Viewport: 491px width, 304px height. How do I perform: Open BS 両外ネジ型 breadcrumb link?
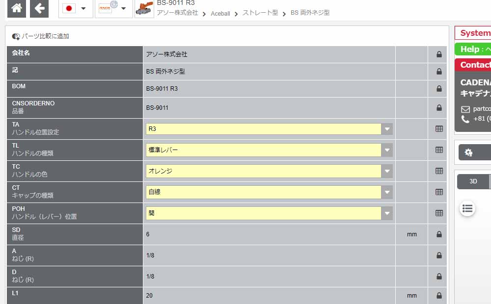310,13
